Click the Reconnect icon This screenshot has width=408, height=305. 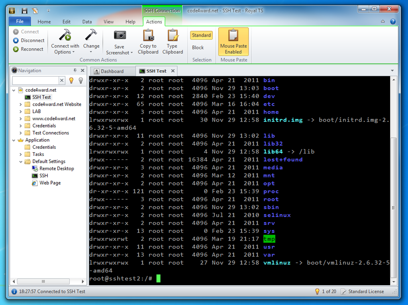[16, 49]
